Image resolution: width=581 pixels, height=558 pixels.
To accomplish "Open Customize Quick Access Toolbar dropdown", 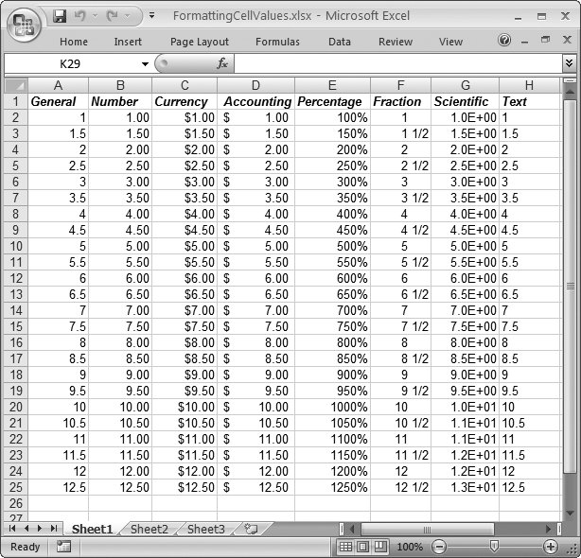I will 152,17.
